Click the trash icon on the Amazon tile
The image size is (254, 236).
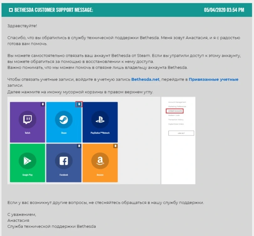115,146
